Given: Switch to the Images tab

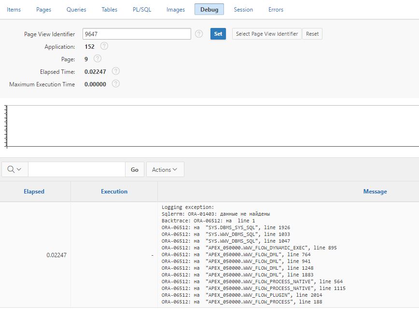Looking at the screenshot, I should tap(176, 10).
